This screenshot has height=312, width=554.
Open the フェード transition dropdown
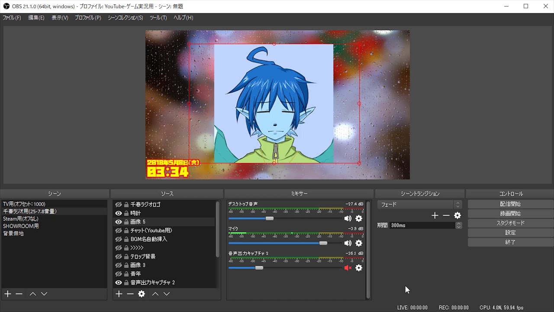419,205
